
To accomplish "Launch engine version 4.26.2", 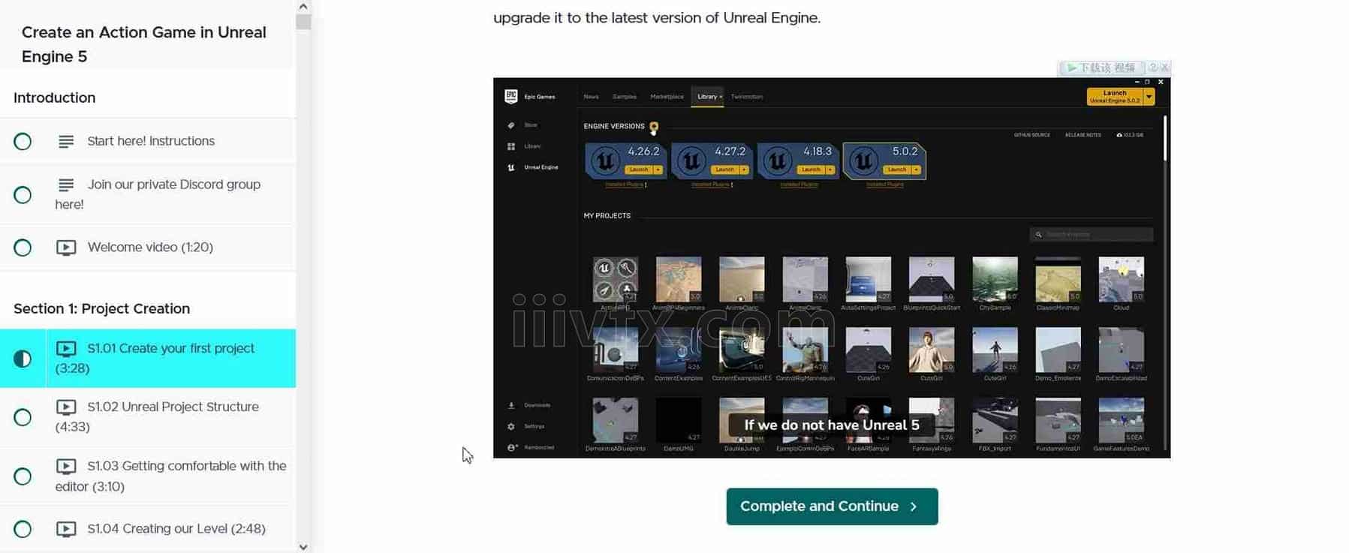I will pyautogui.click(x=639, y=170).
